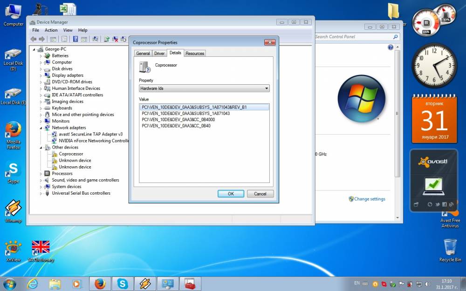The height and width of the screenshot is (291, 466).
Task: Open the File menu
Action: tap(36, 30)
